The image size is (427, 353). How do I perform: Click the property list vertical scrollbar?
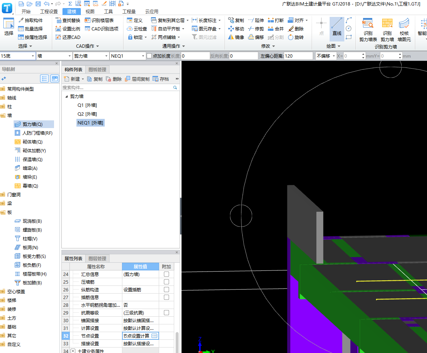point(177,342)
